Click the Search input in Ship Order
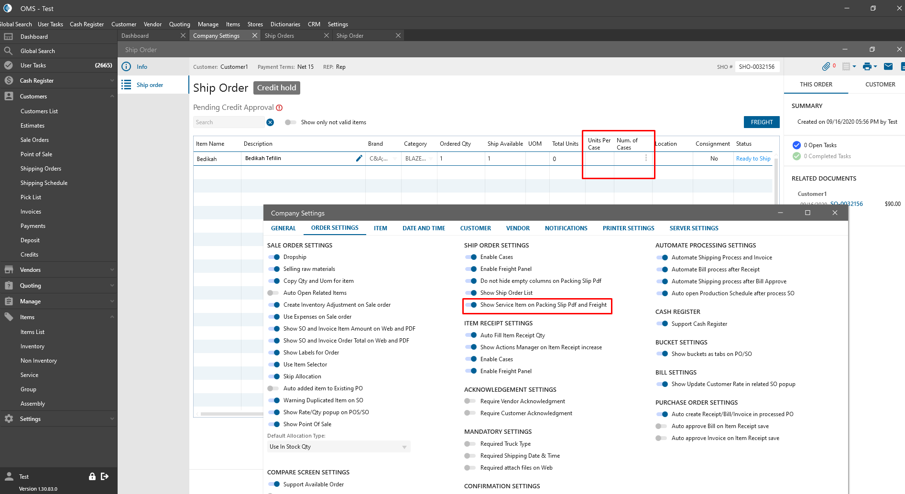Viewport: 905px width, 494px height. coord(229,122)
